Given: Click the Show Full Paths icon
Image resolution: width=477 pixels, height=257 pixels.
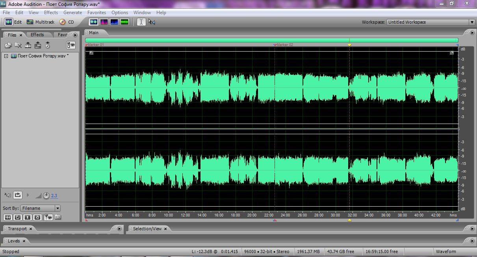Looking at the screenshot, I should tap(58, 217).
